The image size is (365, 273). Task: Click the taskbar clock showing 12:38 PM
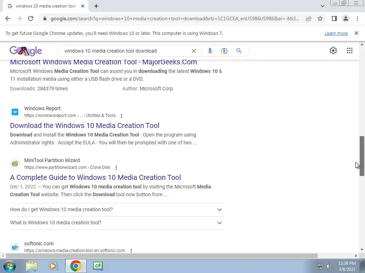[x=347, y=266]
